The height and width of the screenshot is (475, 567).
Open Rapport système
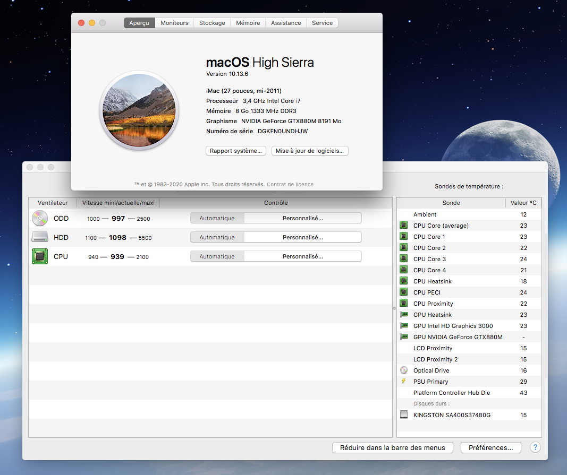[236, 151]
